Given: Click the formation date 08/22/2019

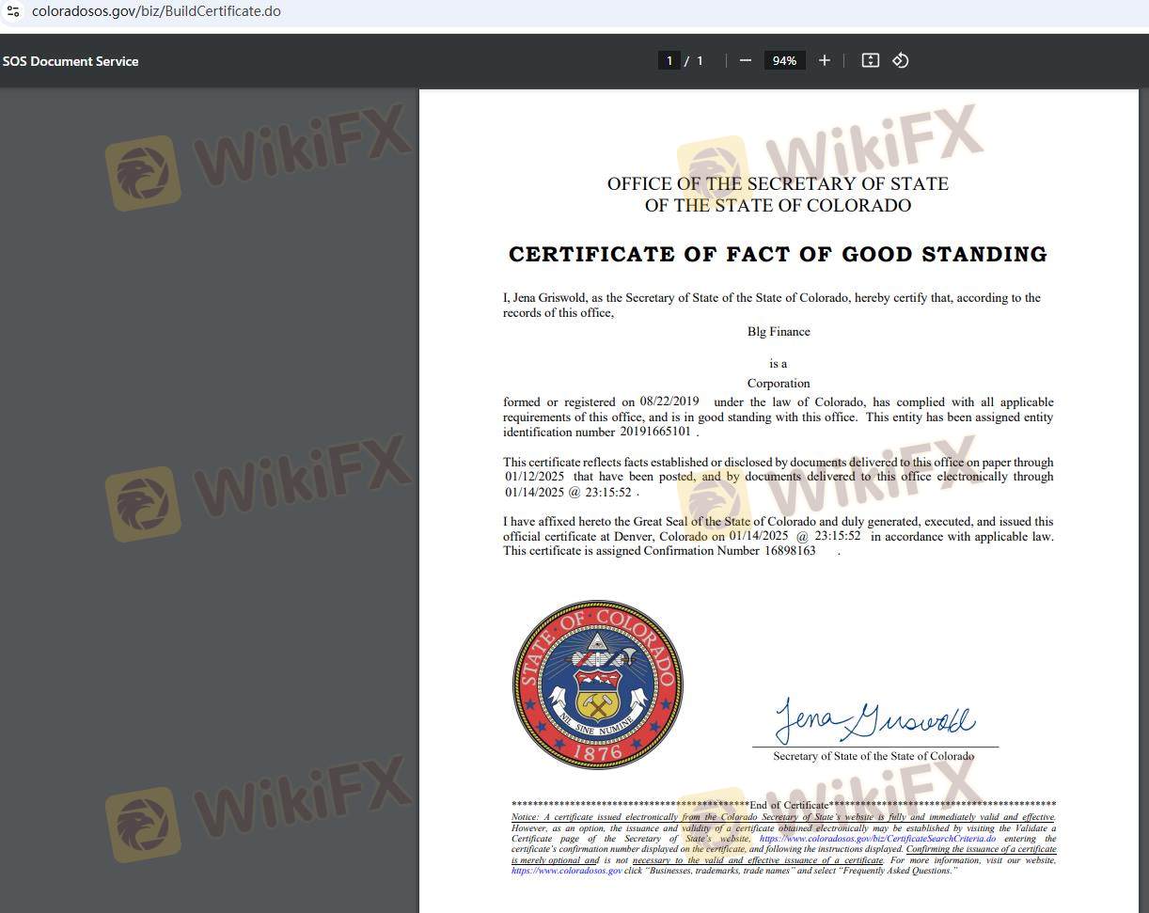Looking at the screenshot, I should click(x=669, y=401).
